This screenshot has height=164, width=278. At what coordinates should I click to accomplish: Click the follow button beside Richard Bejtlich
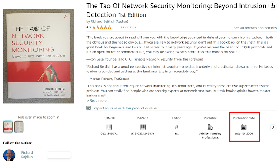point(59,155)
